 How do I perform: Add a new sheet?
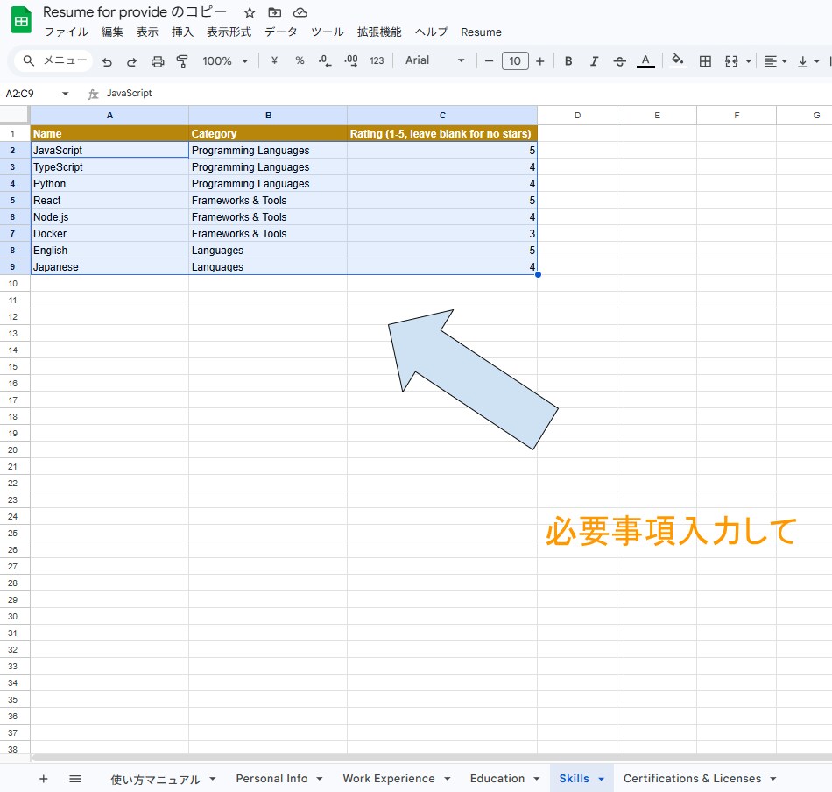click(x=44, y=779)
